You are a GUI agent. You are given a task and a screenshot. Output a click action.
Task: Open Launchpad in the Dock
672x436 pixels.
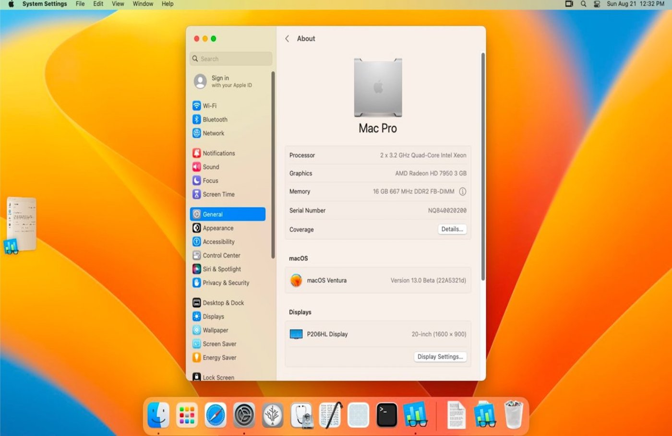click(x=187, y=414)
